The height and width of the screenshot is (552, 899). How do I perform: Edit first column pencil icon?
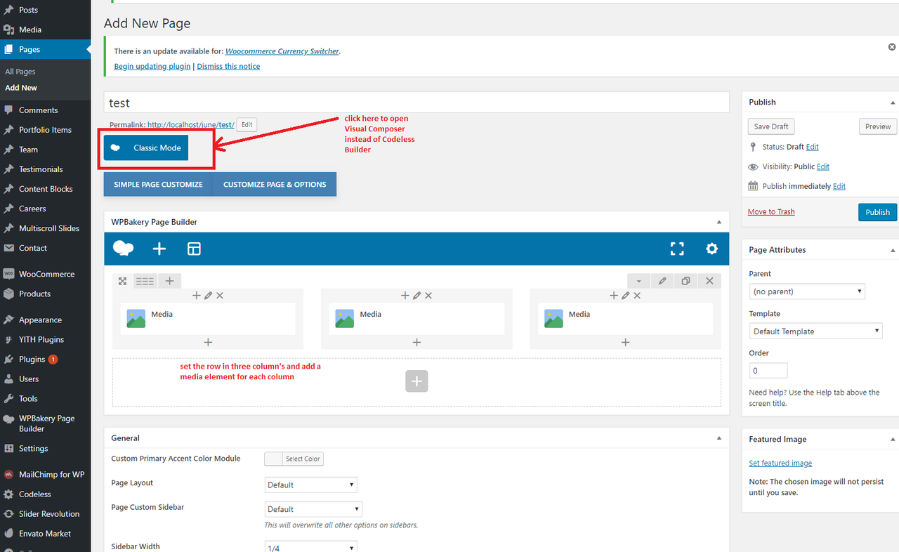tap(208, 296)
